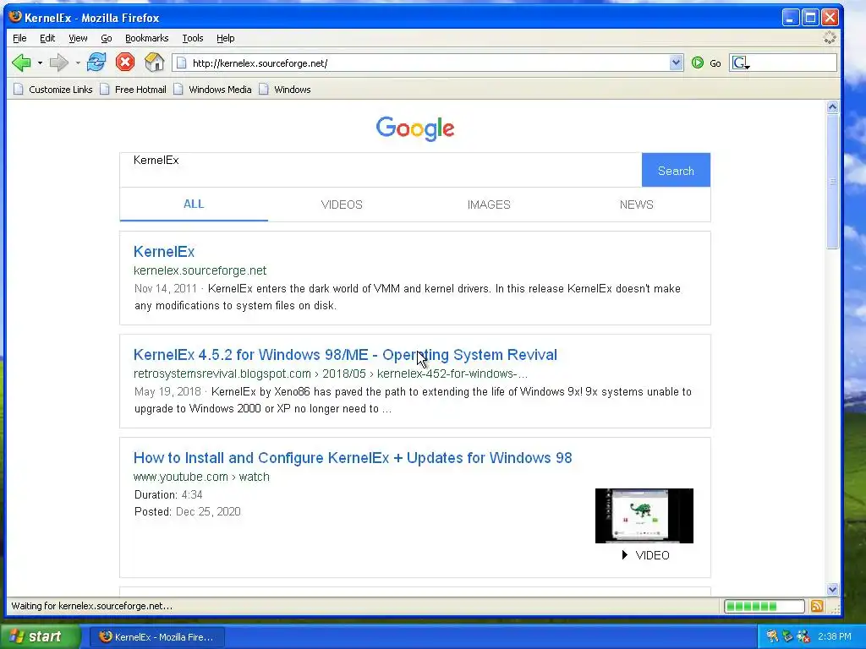The image size is (866, 649).
Task: Click the page loading progress bar
Action: (x=765, y=607)
